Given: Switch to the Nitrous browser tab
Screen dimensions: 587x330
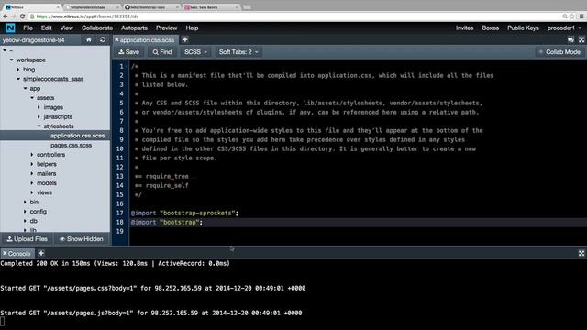Looking at the screenshot, I should tap(31, 7).
